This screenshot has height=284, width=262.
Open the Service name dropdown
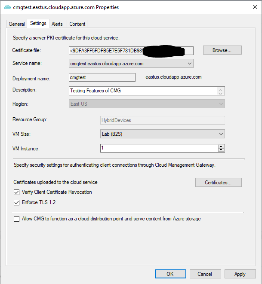click(131, 64)
